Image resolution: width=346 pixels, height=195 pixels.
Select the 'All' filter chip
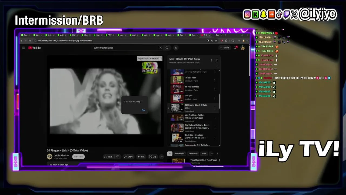coord(170,154)
